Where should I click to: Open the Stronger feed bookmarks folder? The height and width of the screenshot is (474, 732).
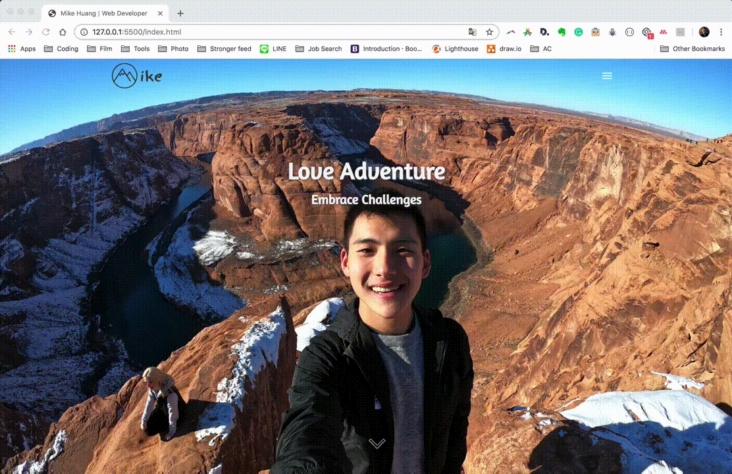click(224, 49)
